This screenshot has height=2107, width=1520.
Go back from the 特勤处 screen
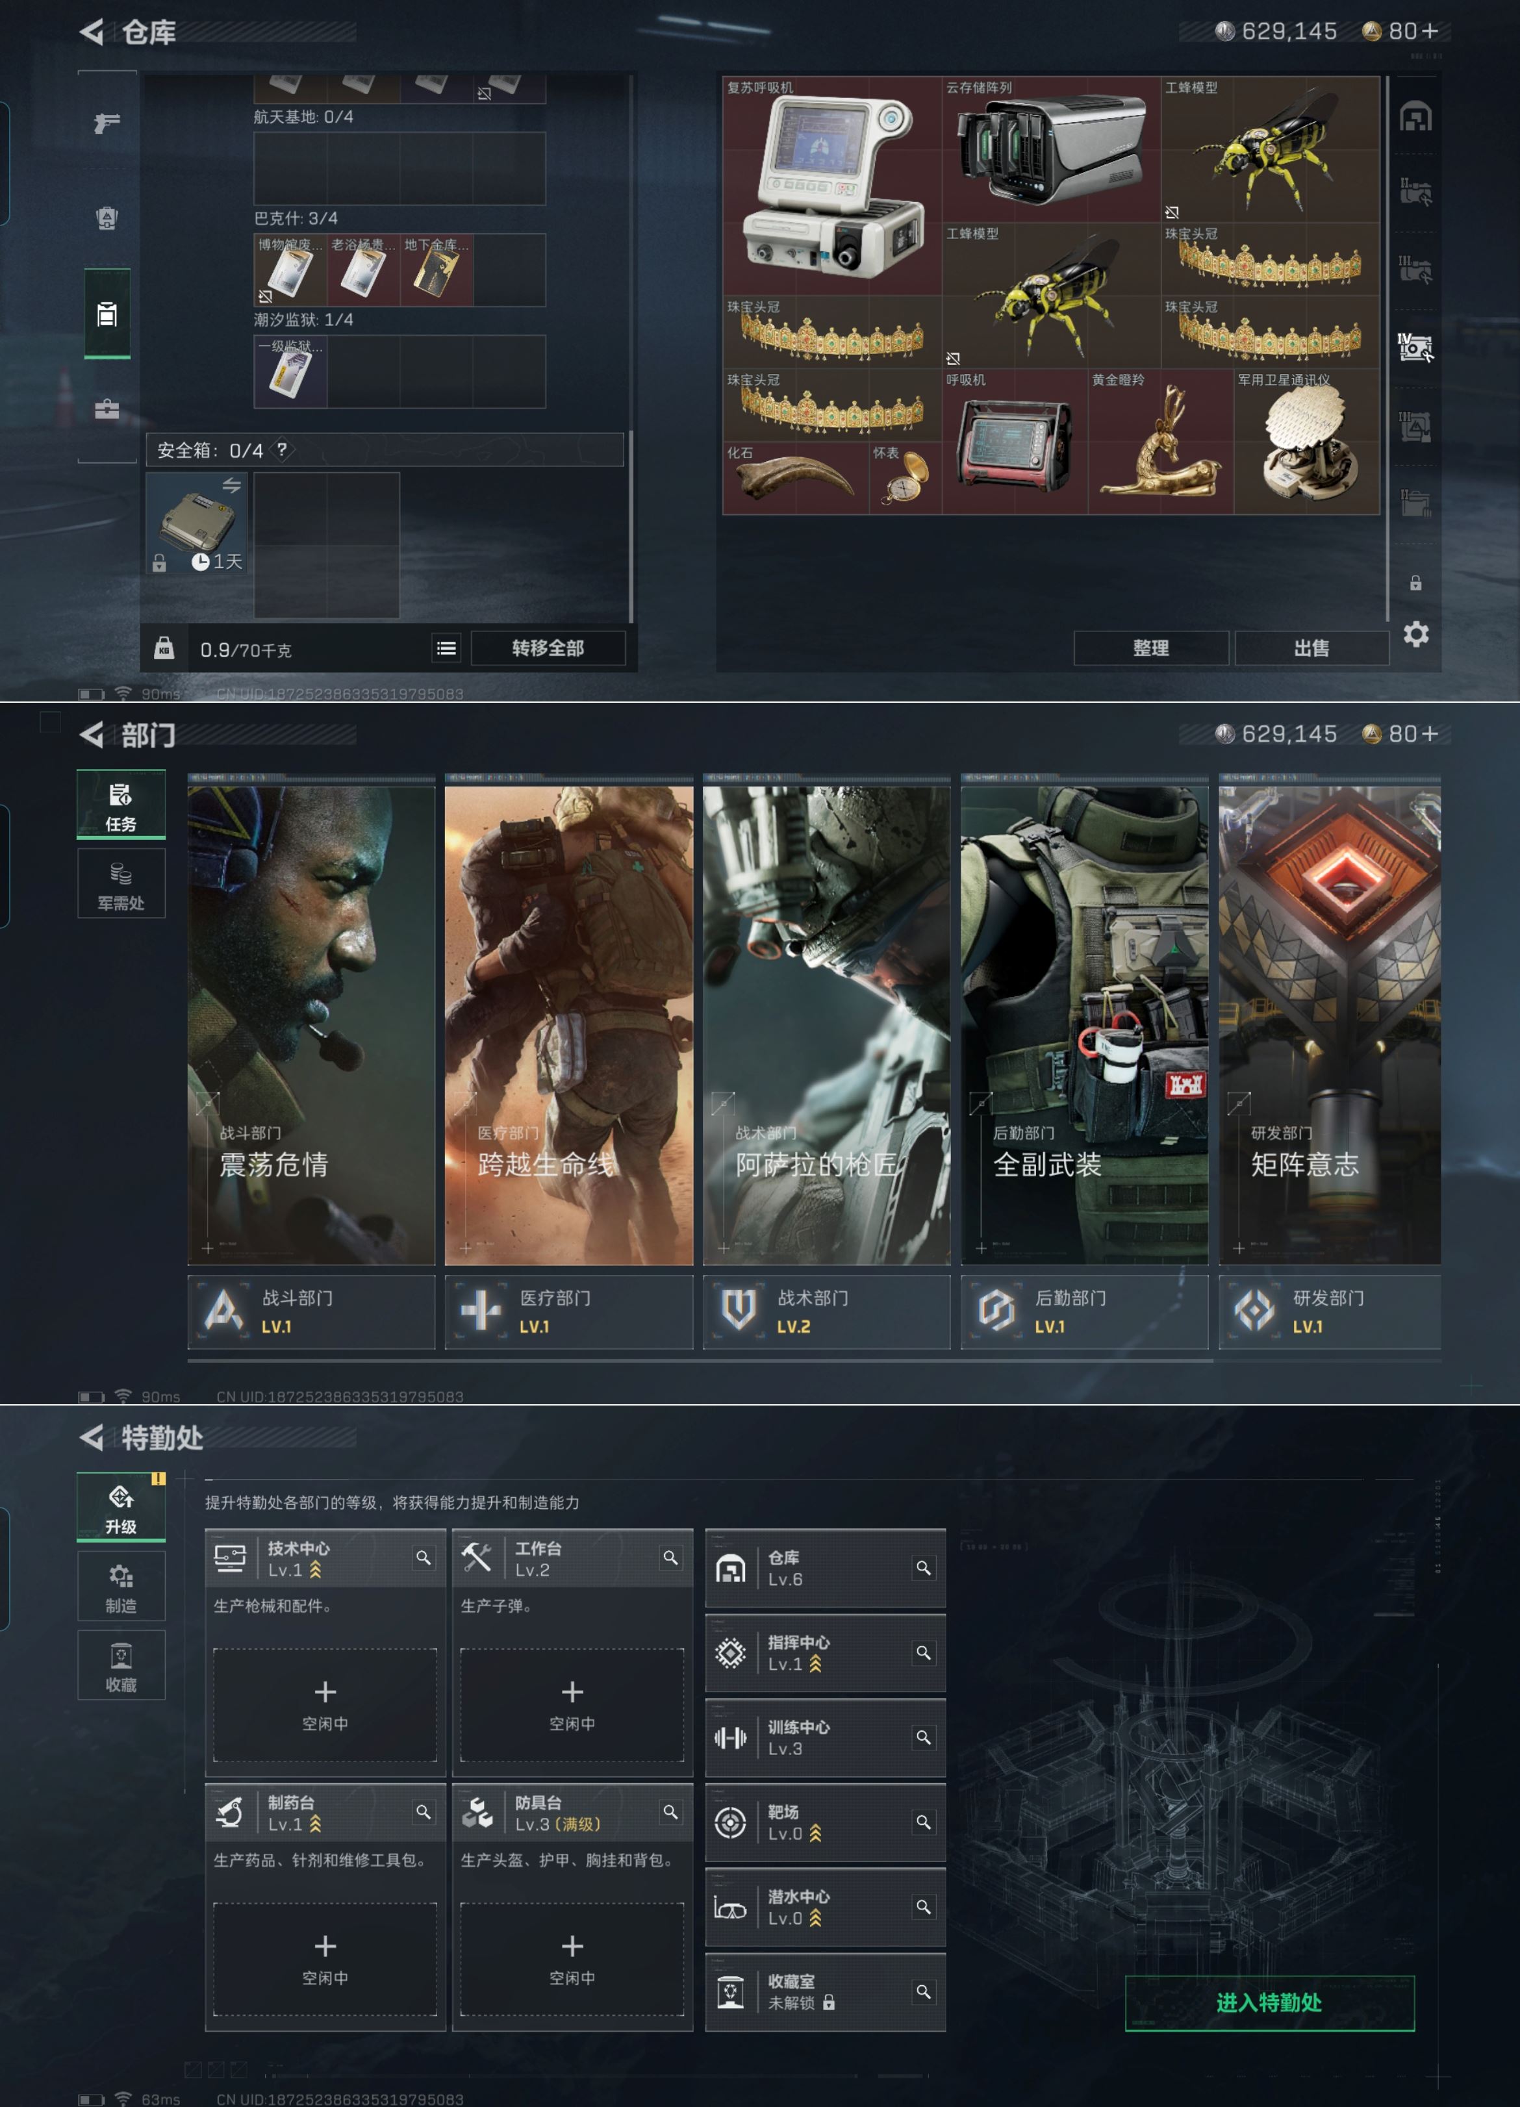point(91,1438)
